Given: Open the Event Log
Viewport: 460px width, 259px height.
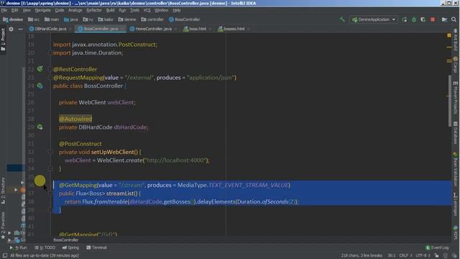Looking at the screenshot, I should (x=437, y=247).
